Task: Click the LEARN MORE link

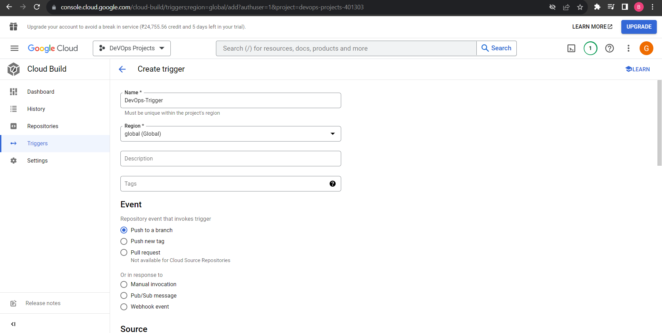Action: pos(592,27)
